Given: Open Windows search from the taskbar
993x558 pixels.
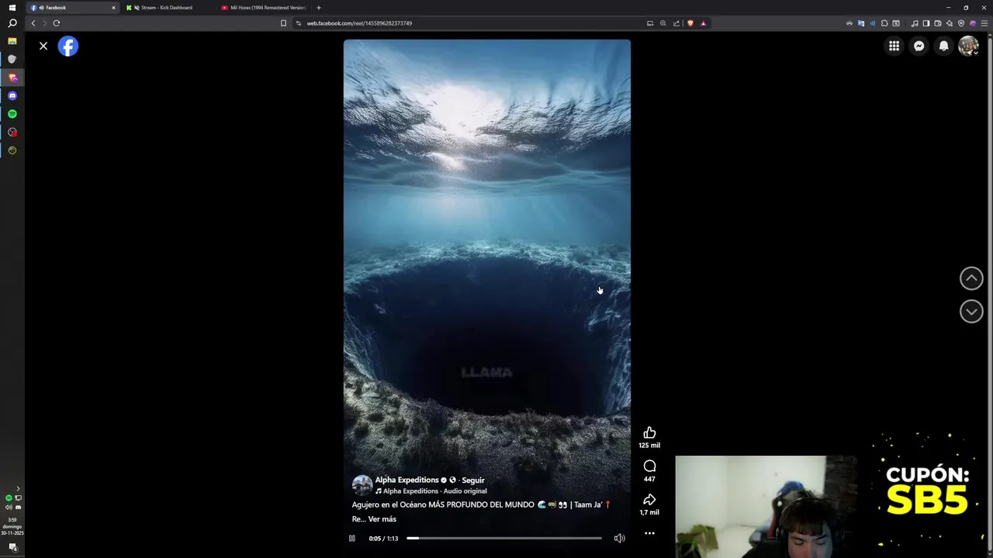Looking at the screenshot, I should pyautogui.click(x=12, y=23).
